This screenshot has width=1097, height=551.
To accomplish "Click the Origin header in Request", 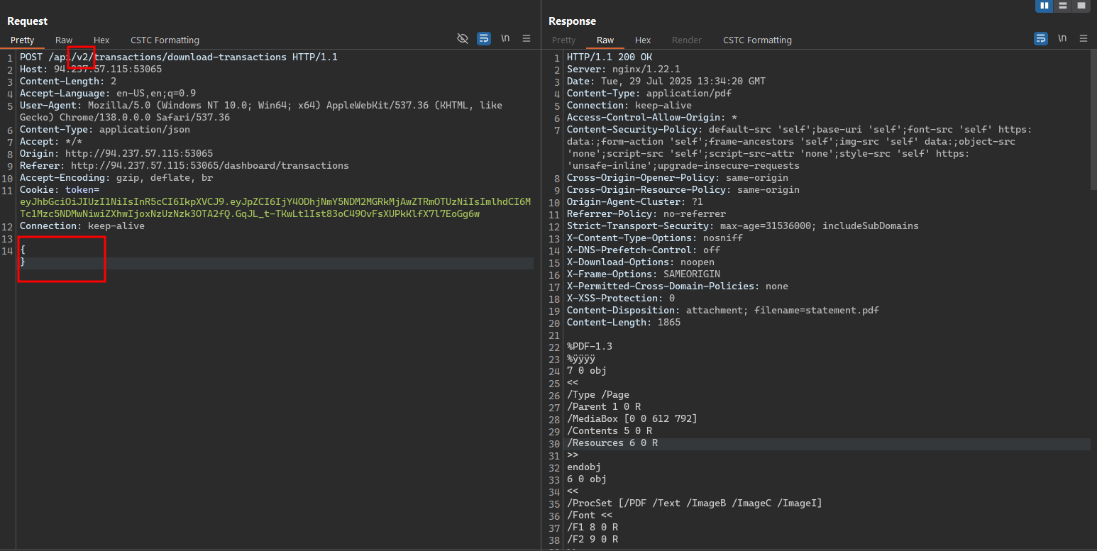I will pyautogui.click(x=116, y=153).
